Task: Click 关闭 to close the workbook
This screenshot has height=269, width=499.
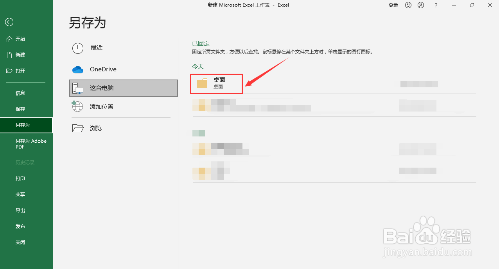Action: [20, 242]
